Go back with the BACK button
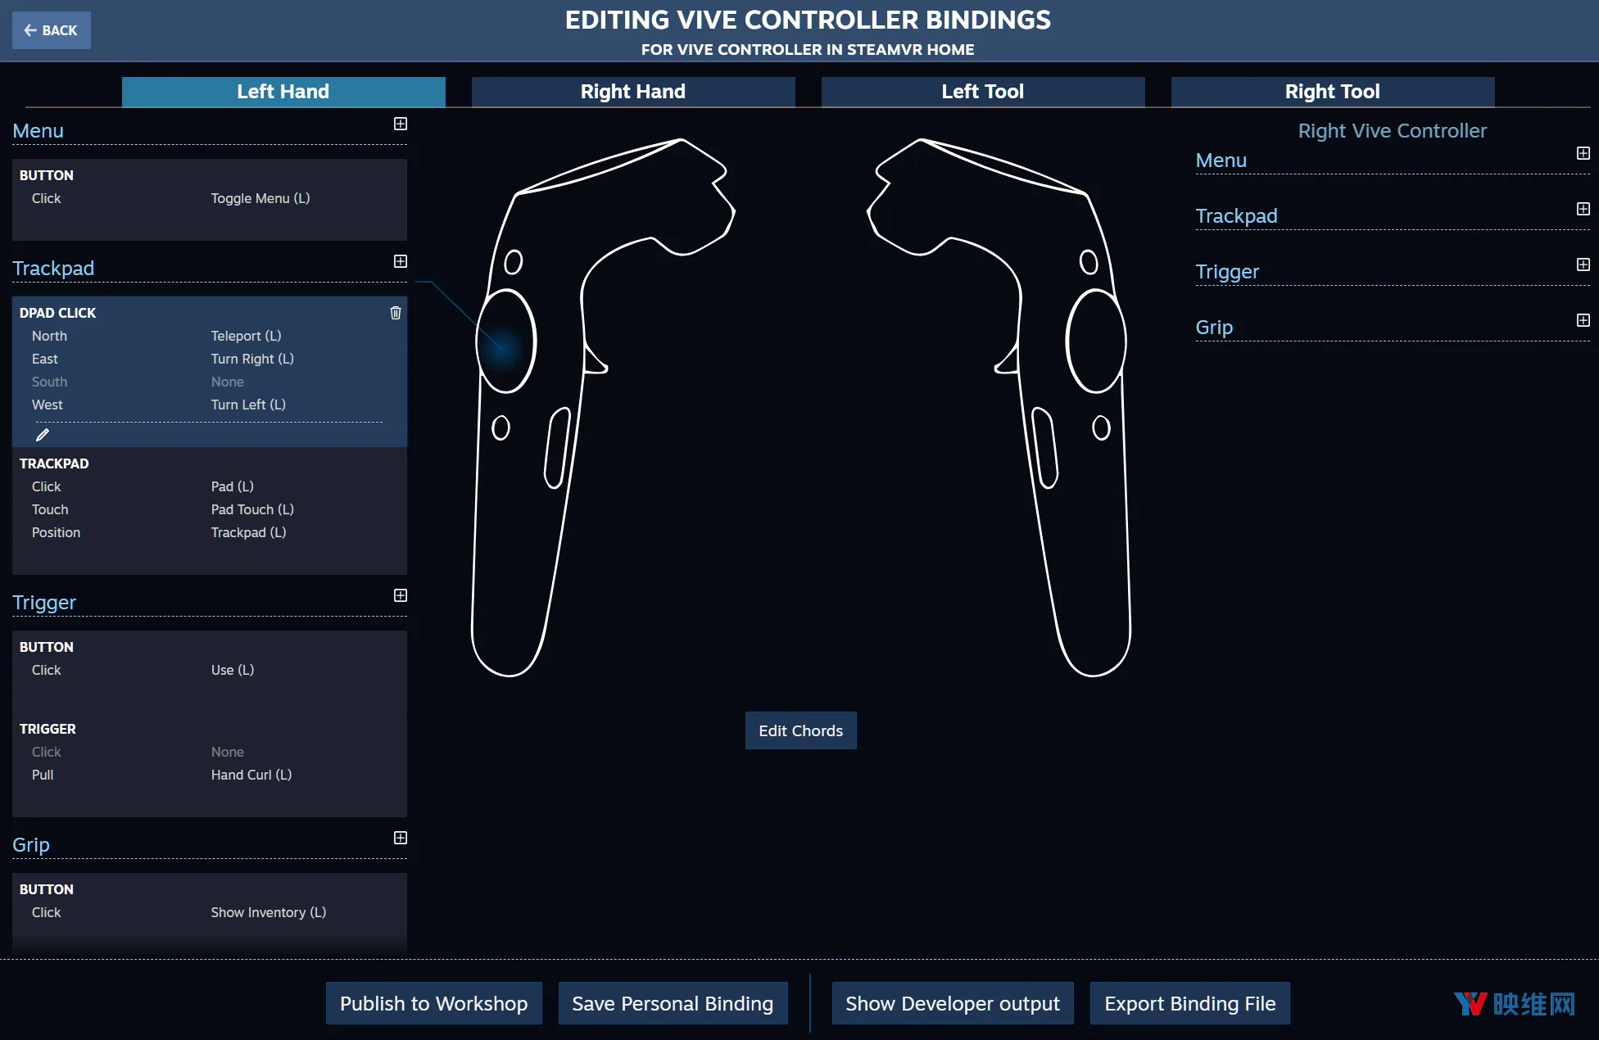The height and width of the screenshot is (1040, 1599). 51,30
